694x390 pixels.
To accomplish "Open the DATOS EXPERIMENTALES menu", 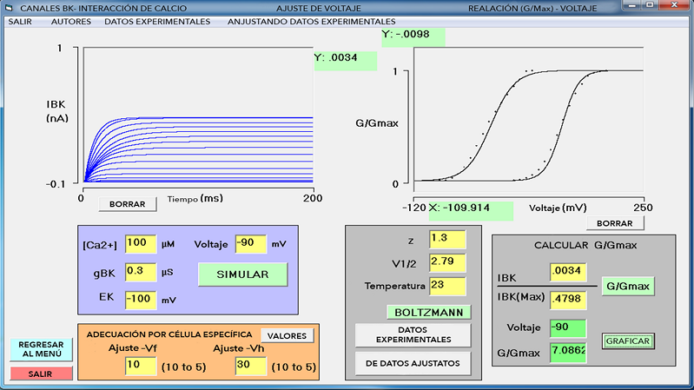I will (156, 21).
